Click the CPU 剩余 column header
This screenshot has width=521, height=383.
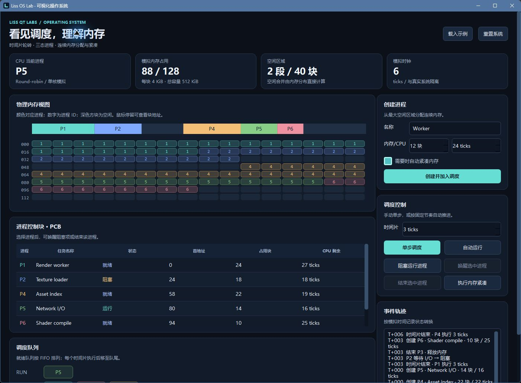click(331, 251)
